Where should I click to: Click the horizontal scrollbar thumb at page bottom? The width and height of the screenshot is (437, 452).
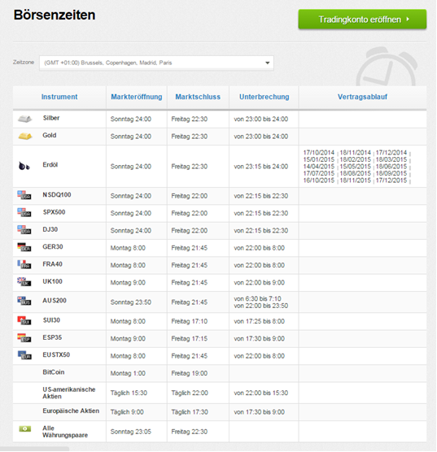coord(34,449)
